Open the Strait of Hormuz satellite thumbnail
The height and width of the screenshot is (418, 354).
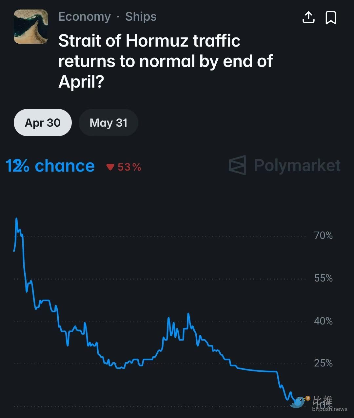tap(31, 27)
